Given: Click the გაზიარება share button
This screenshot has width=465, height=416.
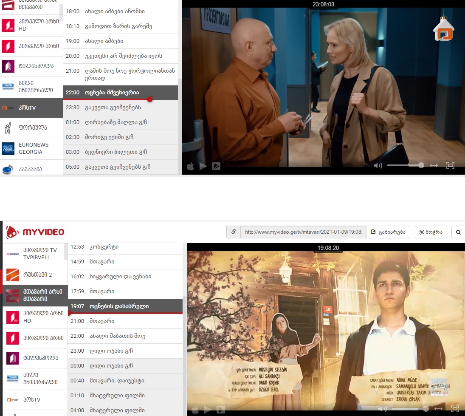Looking at the screenshot, I should tap(388, 232).
